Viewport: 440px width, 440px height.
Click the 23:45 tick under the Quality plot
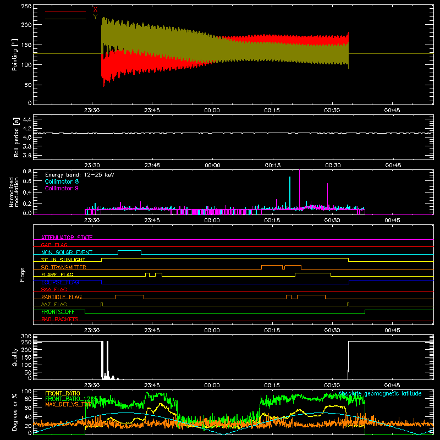(x=152, y=386)
